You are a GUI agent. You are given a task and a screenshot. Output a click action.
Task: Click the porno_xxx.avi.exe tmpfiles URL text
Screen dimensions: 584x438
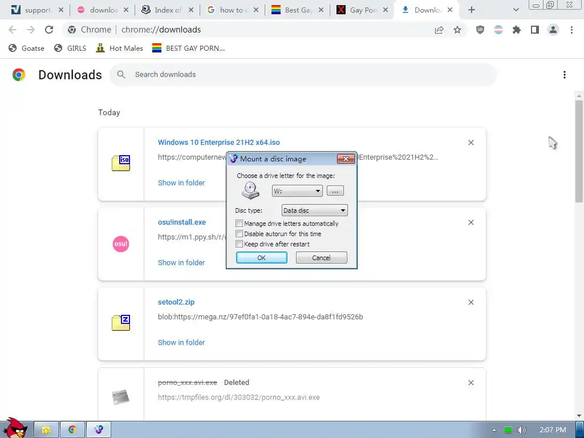(x=239, y=398)
